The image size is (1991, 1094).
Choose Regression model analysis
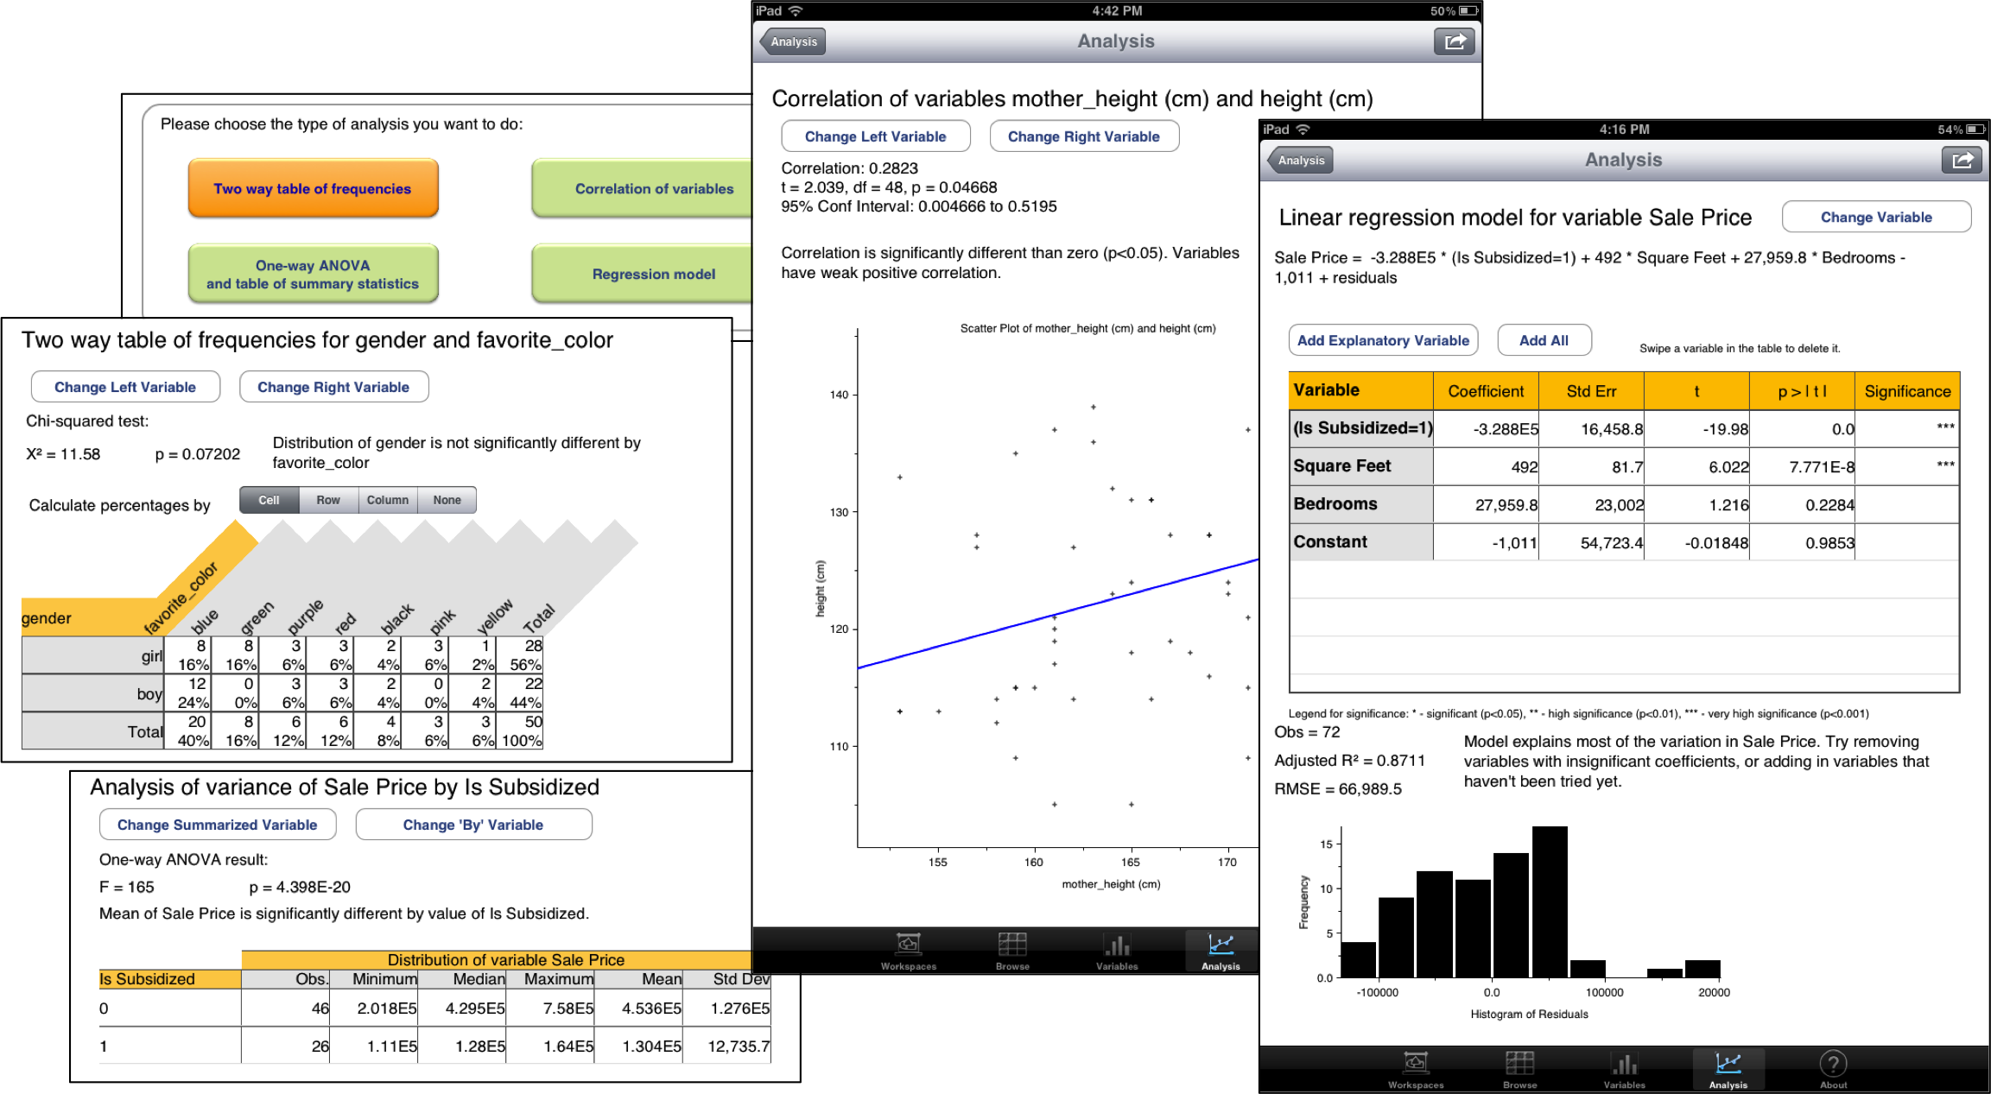click(642, 274)
